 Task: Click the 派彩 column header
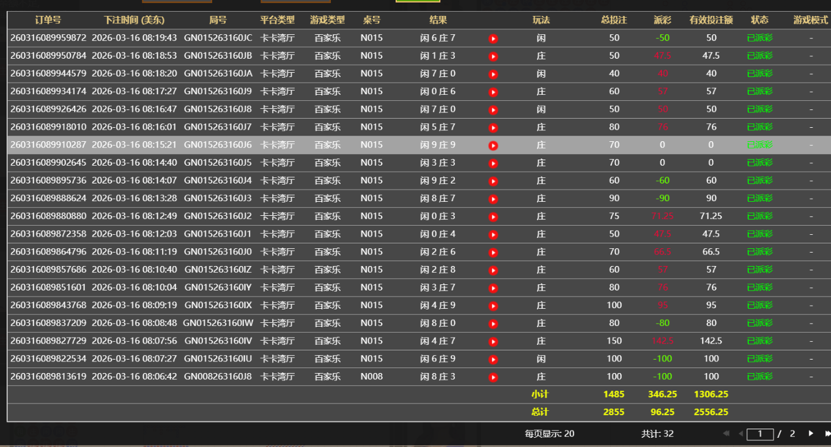coord(662,20)
